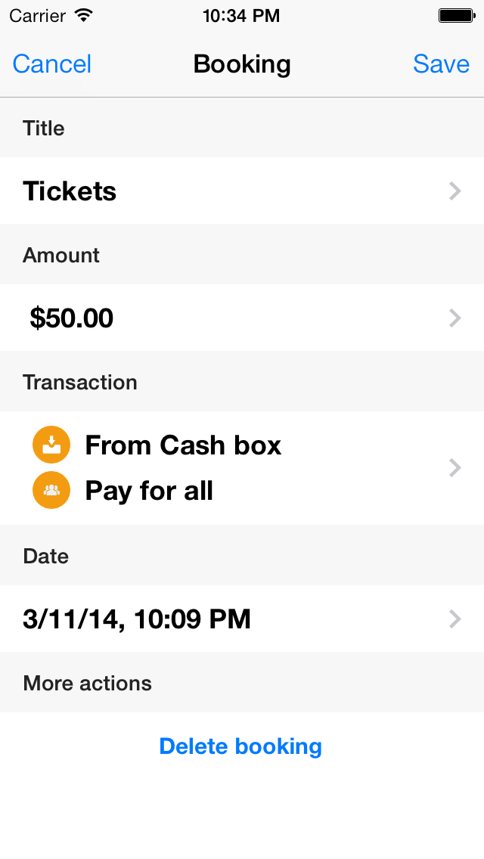Open the Tickets title row chevron
Viewport: 484px width, 859px height.
click(455, 191)
